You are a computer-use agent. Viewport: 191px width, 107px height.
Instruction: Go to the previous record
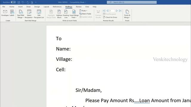click(x=107, y=11)
